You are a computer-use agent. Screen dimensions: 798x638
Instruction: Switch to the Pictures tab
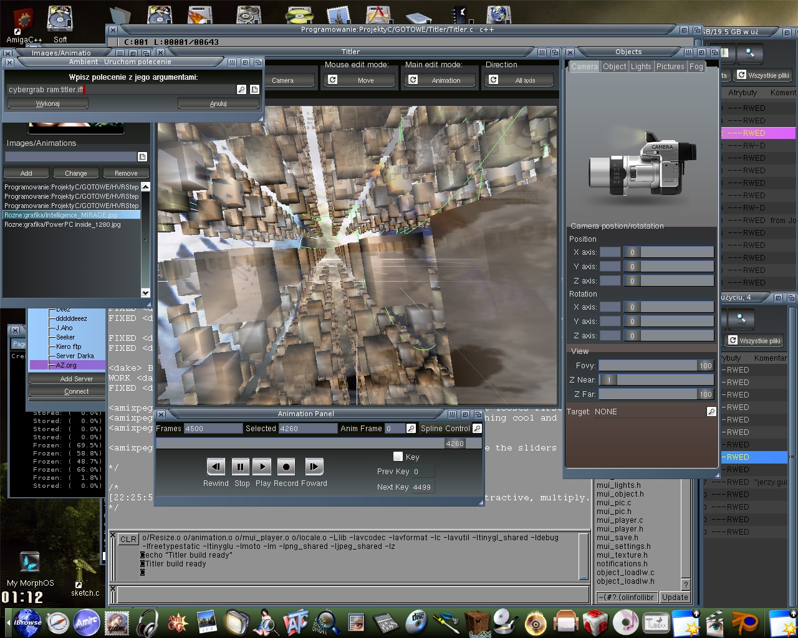[x=670, y=67]
